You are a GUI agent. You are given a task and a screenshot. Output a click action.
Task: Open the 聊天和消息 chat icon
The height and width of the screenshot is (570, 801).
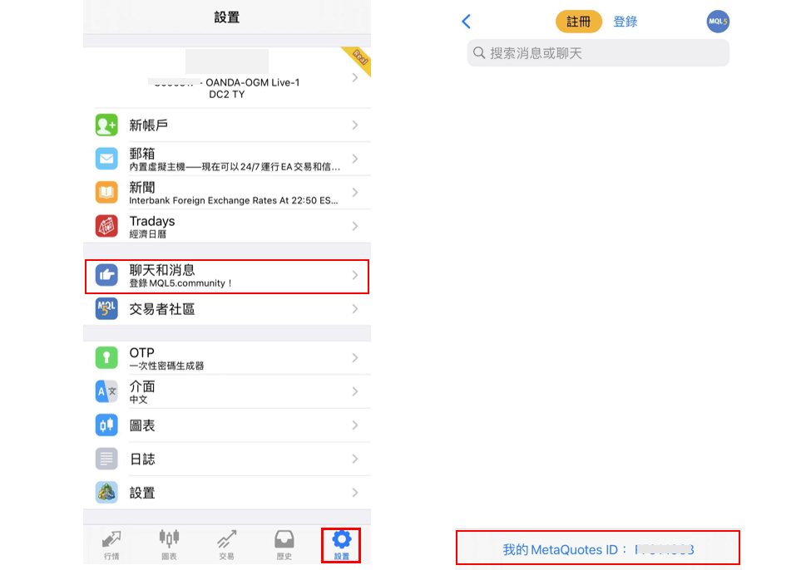[106, 273]
